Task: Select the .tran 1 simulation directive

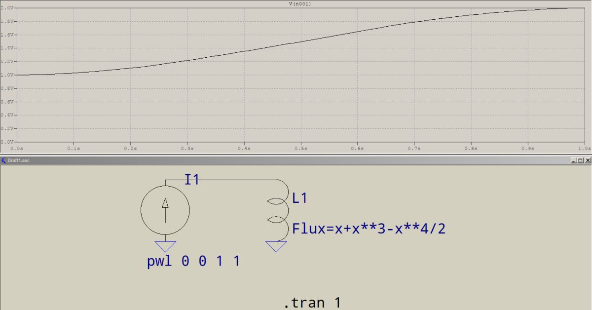Action: [x=312, y=303]
